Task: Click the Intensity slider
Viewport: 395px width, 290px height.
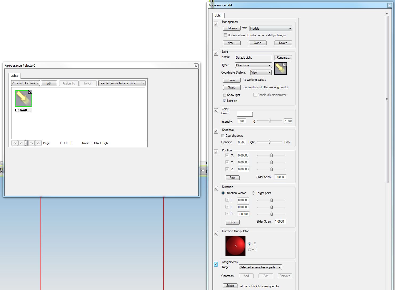Action: click(269, 121)
